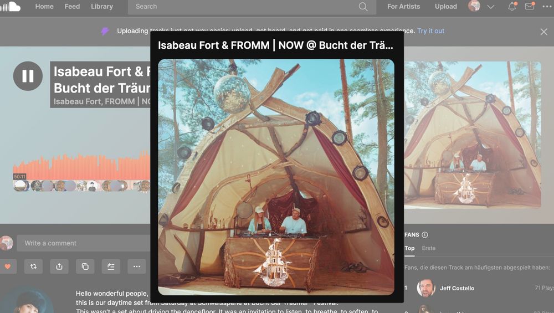554x313 pixels.
Task: Pause the playing track
Action: (28, 76)
